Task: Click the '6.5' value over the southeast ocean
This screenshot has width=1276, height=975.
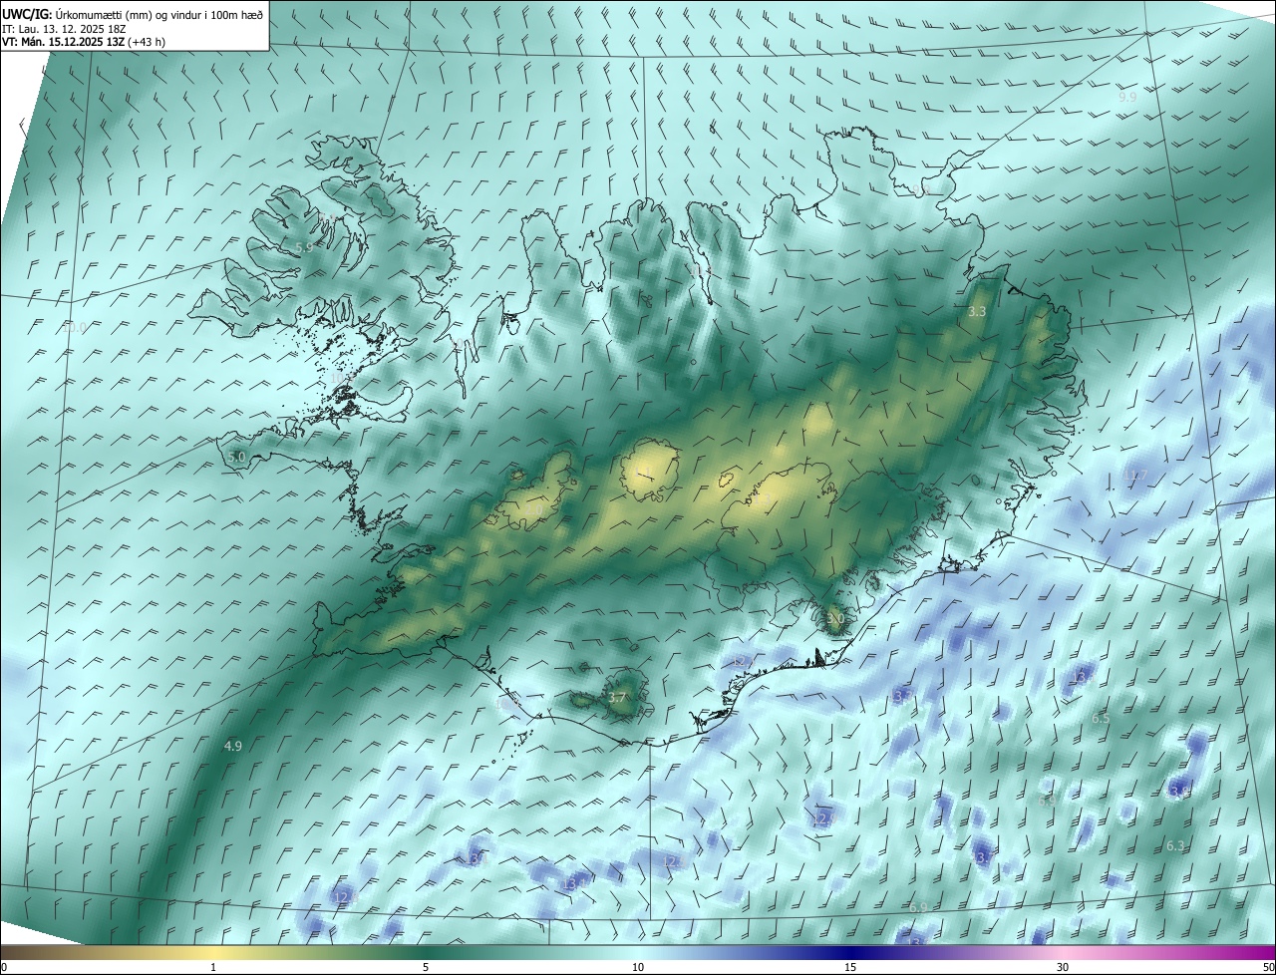Action: click(x=1101, y=718)
